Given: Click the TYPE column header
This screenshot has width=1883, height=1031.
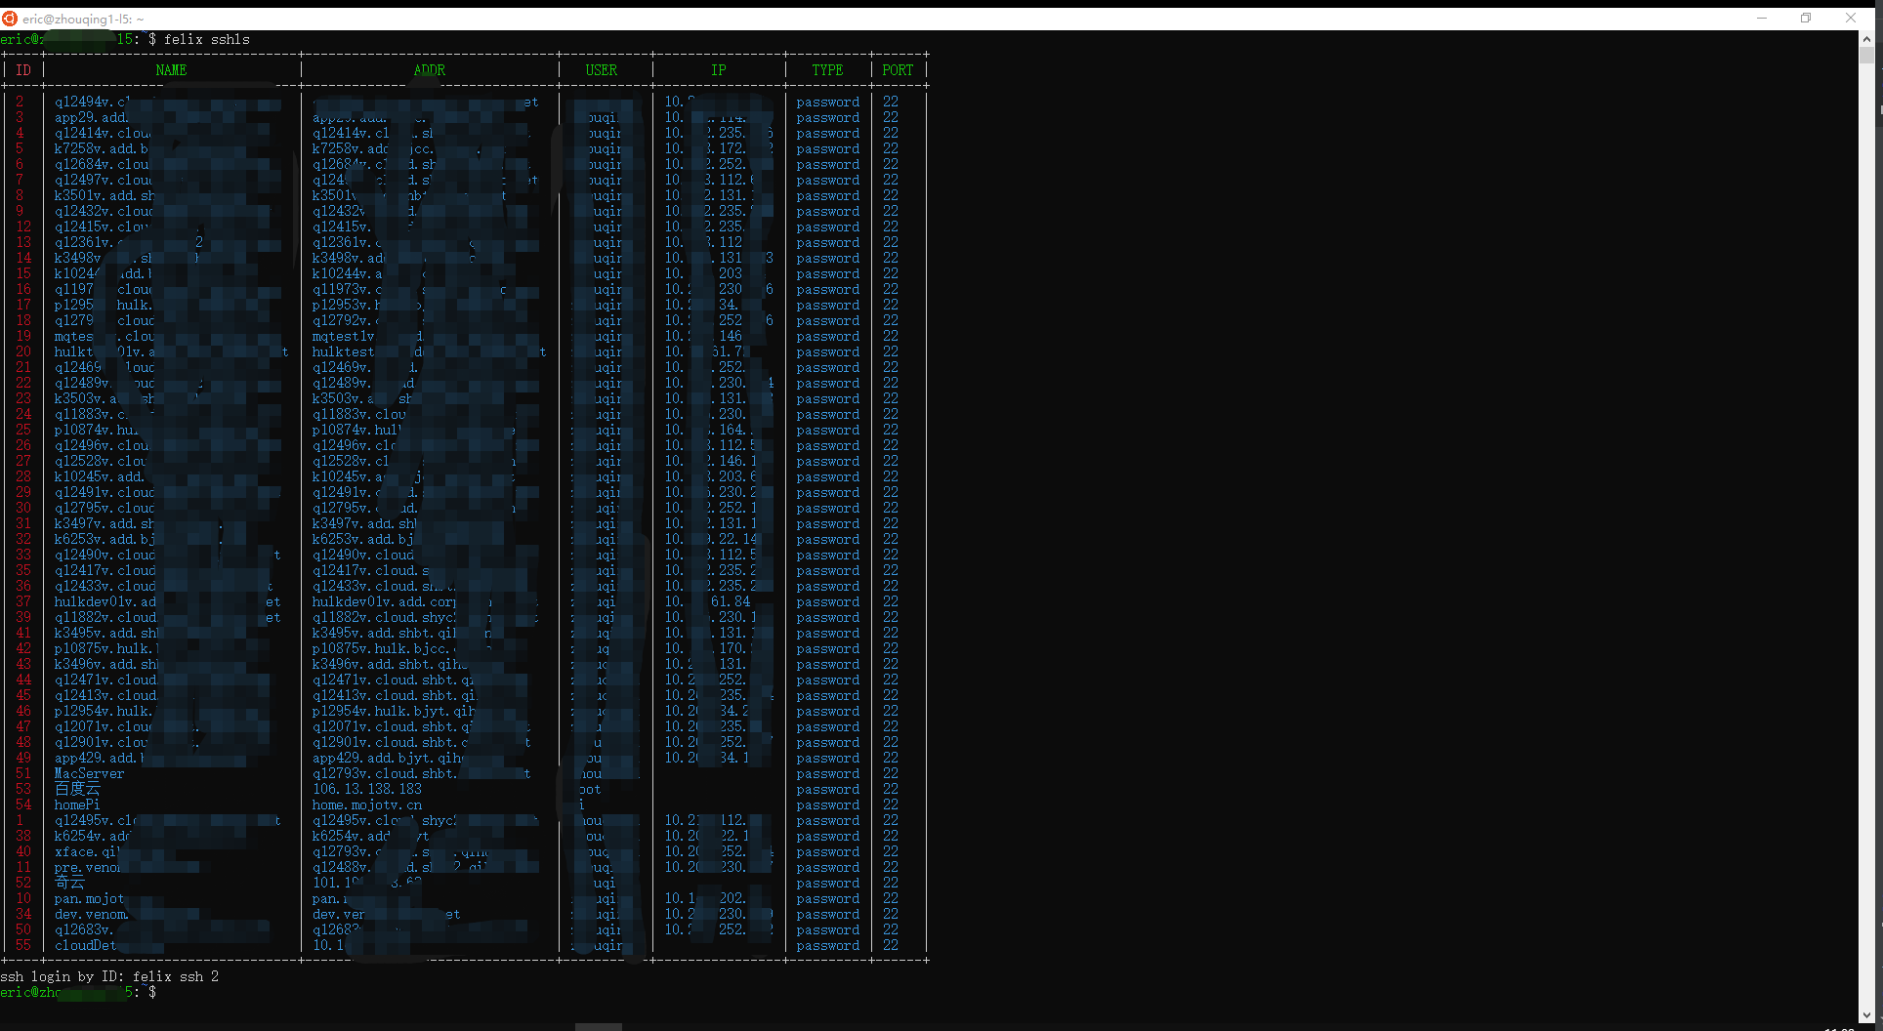Looking at the screenshot, I should point(827,70).
